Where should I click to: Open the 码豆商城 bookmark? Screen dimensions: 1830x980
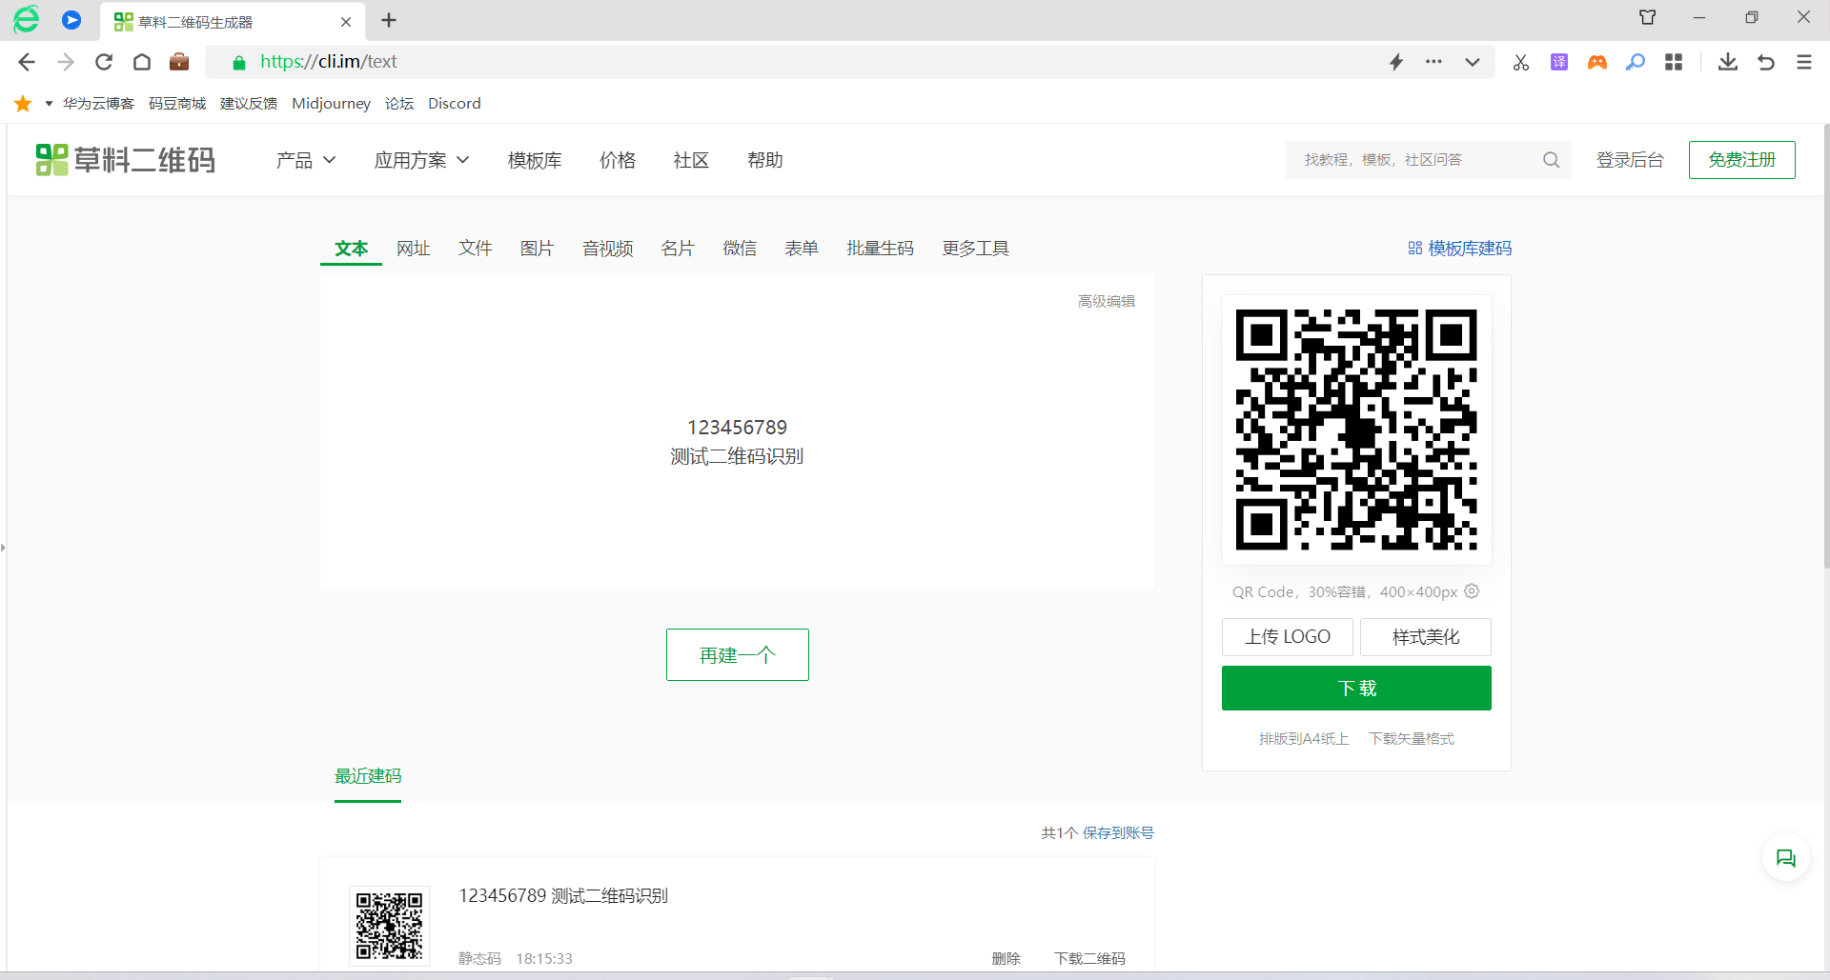[177, 103]
